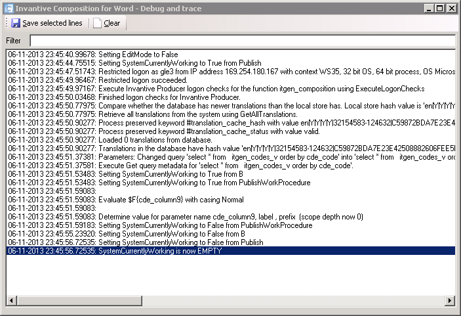Select the 'Finished logon checks' log line
461x316 pixels.
pos(231,97)
